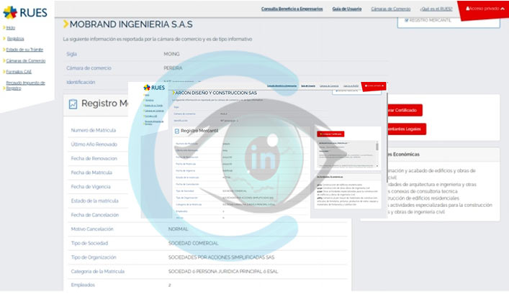The height and width of the screenshot is (304, 509).
Task: Click Identificación label in MOBRAND window
Action: (81, 83)
